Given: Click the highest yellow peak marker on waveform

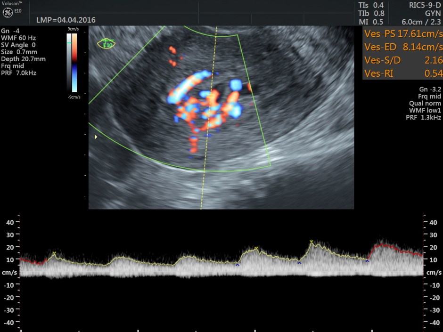Looking at the screenshot, I should click(x=312, y=242).
